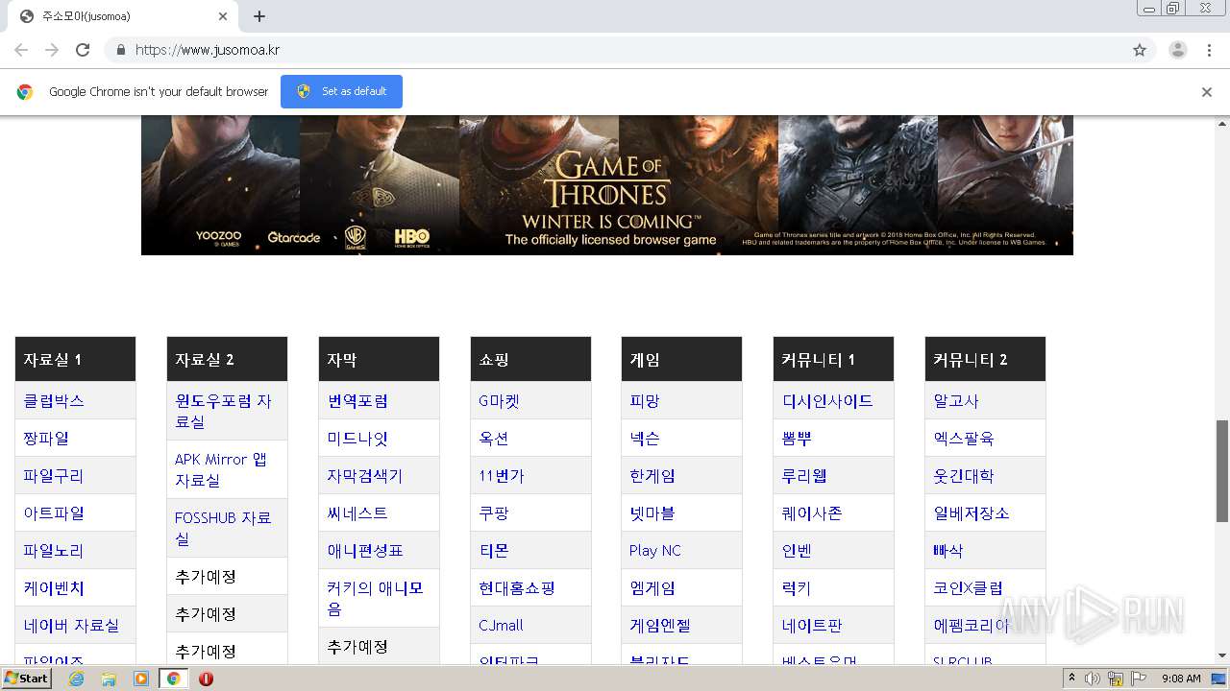The height and width of the screenshot is (691, 1230).
Task: Open the 루리웹 link
Action: [804, 476]
